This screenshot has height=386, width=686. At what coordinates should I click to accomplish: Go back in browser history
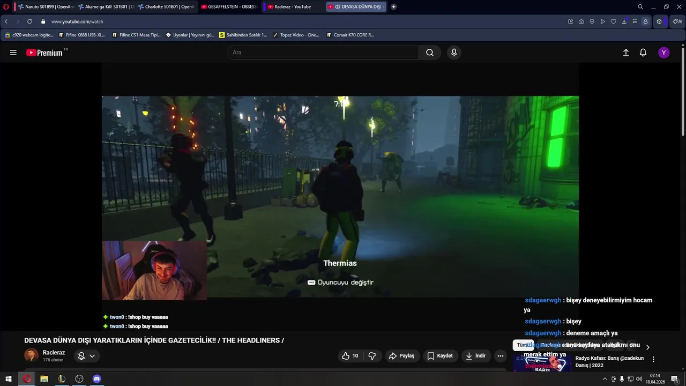click(x=6, y=21)
